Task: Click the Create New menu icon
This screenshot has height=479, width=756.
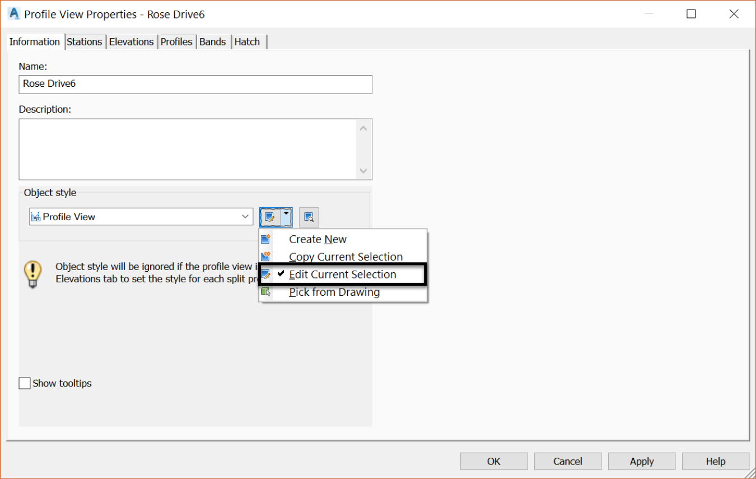Action: coord(266,239)
